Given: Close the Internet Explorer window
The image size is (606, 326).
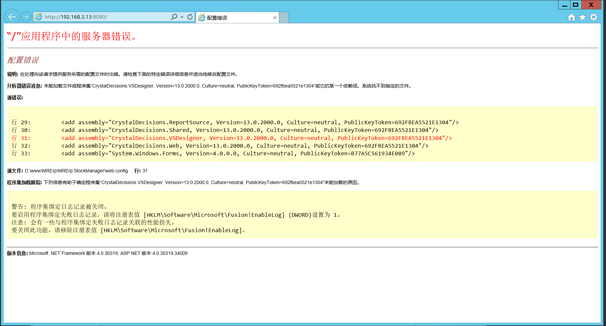Looking at the screenshot, I should [x=591, y=5].
